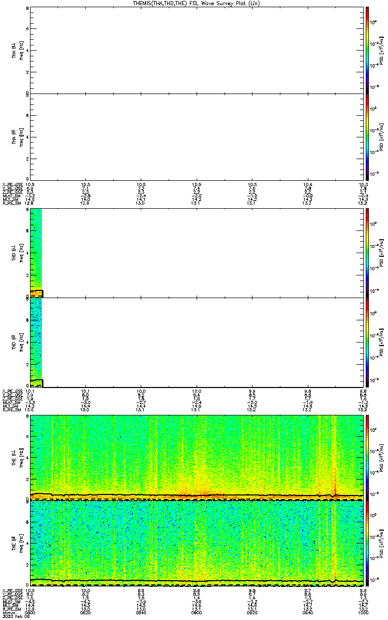
Task: Click the "hhmm" time axis label
Action: pyautogui.click(x=8, y=613)
